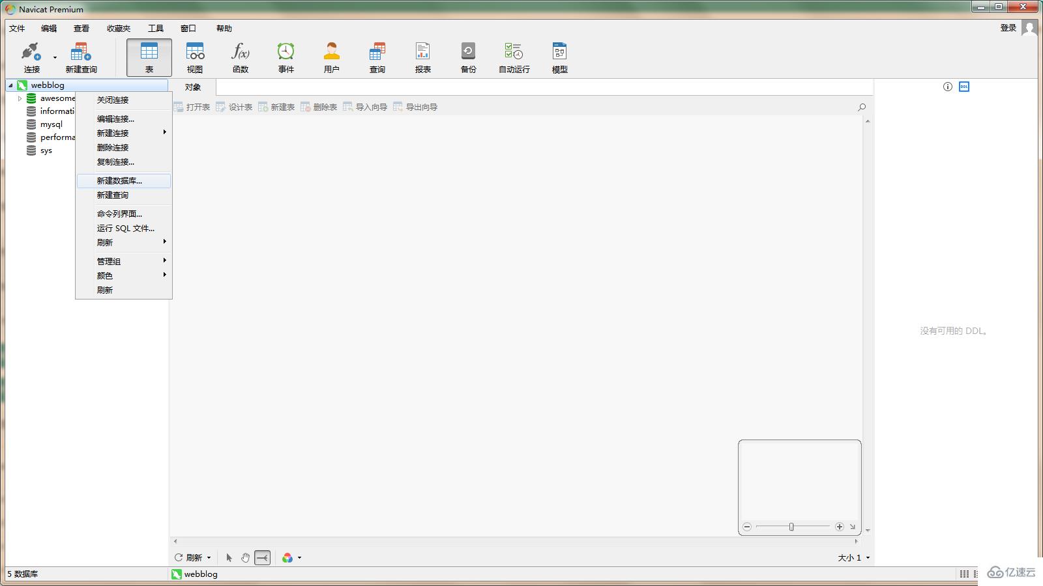Select the pointer arrow tool at bottom
The image size is (1043, 586).
[x=229, y=557]
